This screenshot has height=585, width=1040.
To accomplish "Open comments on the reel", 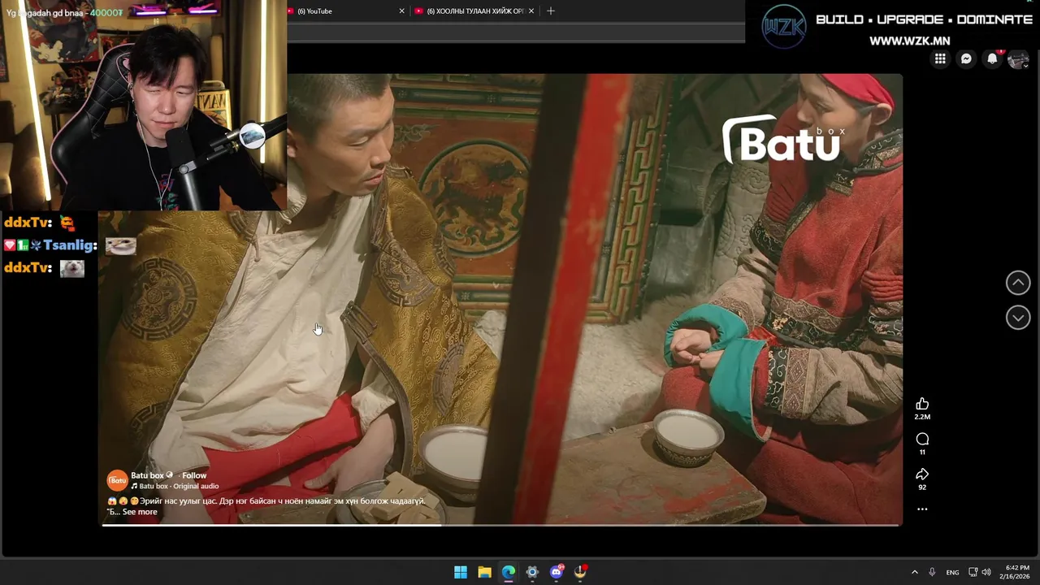I will [922, 440].
